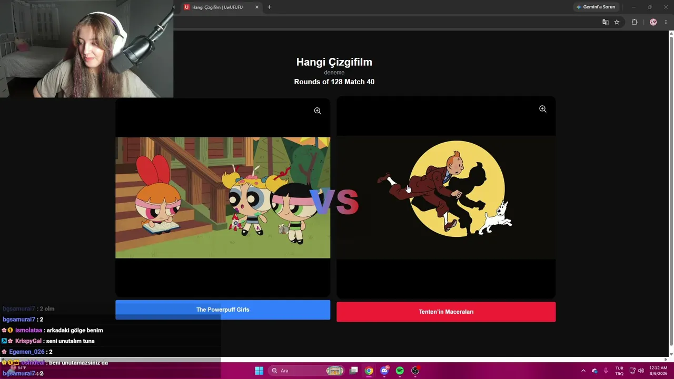Click the ismolataa chat username
This screenshot has width=674, height=379.
pos(28,331)
